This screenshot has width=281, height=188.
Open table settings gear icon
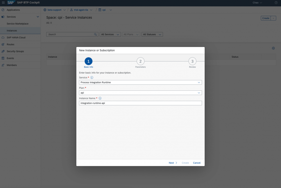pos(273,48)
